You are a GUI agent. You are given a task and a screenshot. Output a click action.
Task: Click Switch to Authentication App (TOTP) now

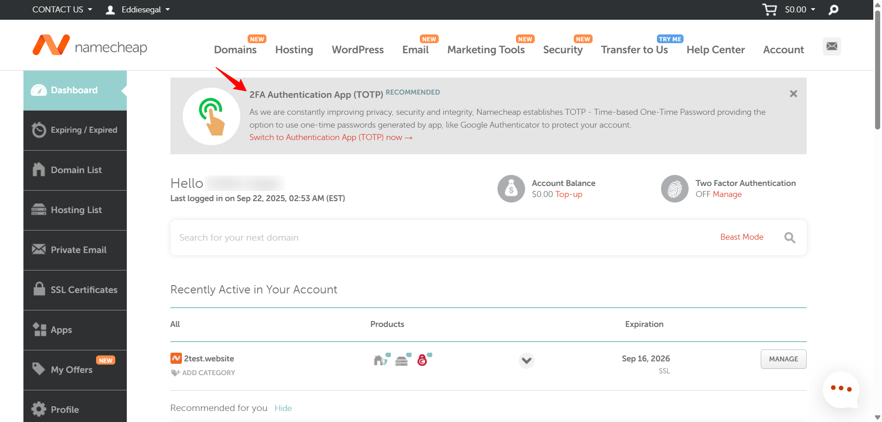[x=331, y=137]
